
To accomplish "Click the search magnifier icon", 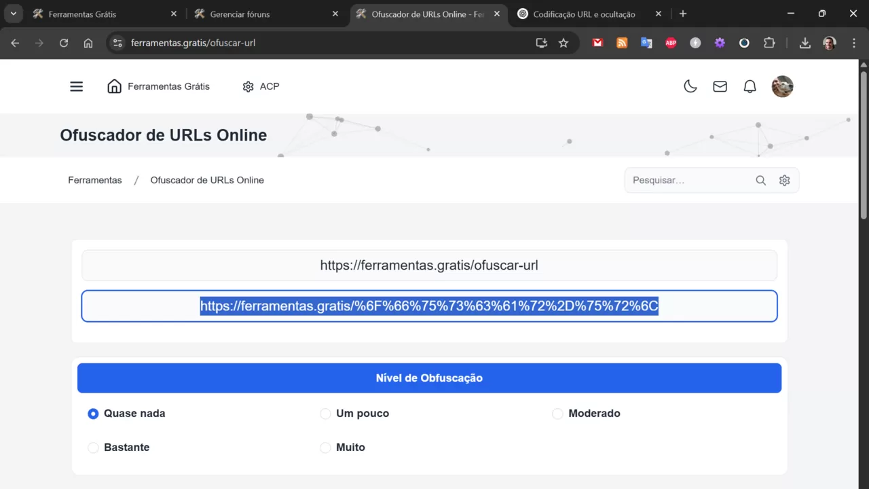I will (x=761, y=181).
